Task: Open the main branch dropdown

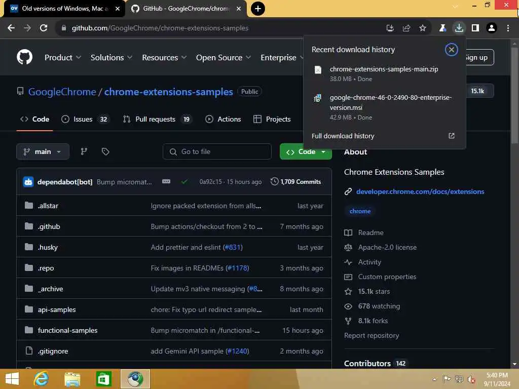Action: tap(43, 151)
